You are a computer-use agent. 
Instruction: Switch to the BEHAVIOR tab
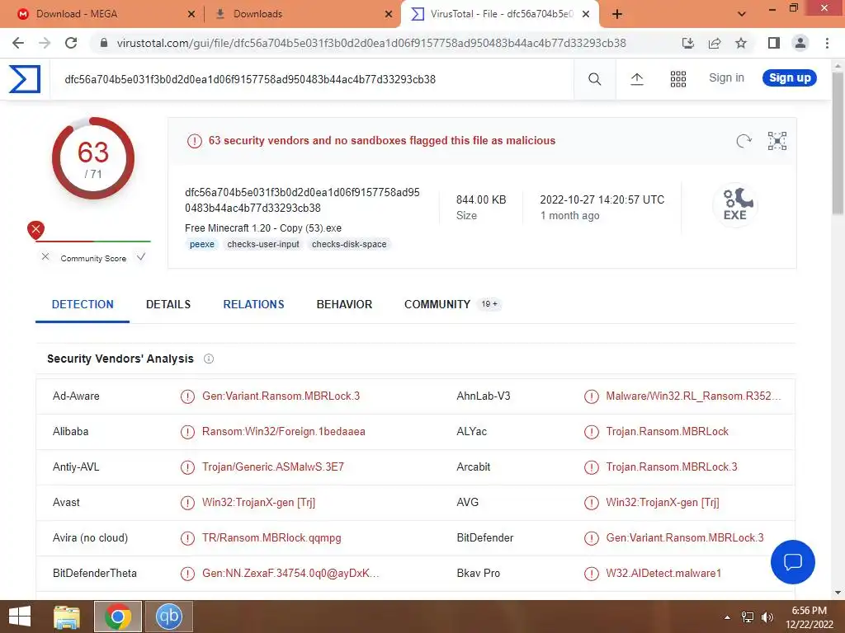[x=344, y=305]
